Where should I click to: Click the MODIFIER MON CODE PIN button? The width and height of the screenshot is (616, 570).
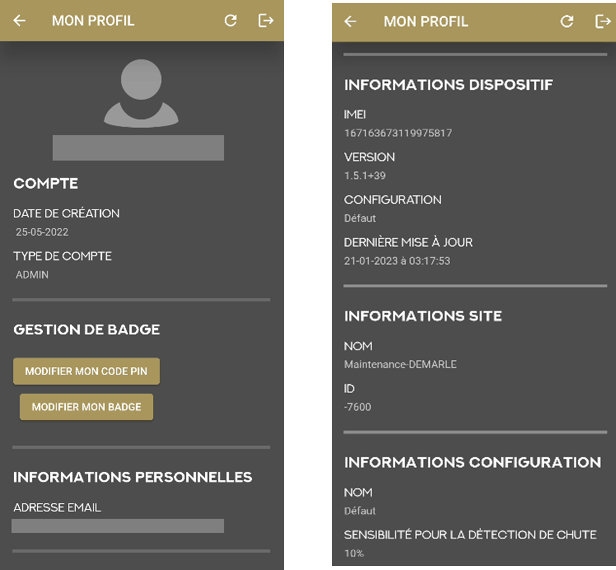[87, 371]
